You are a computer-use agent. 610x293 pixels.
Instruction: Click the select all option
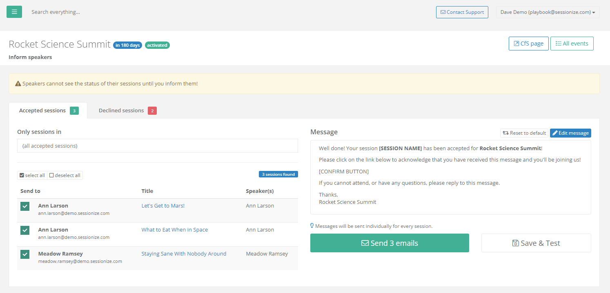(32, 175)
